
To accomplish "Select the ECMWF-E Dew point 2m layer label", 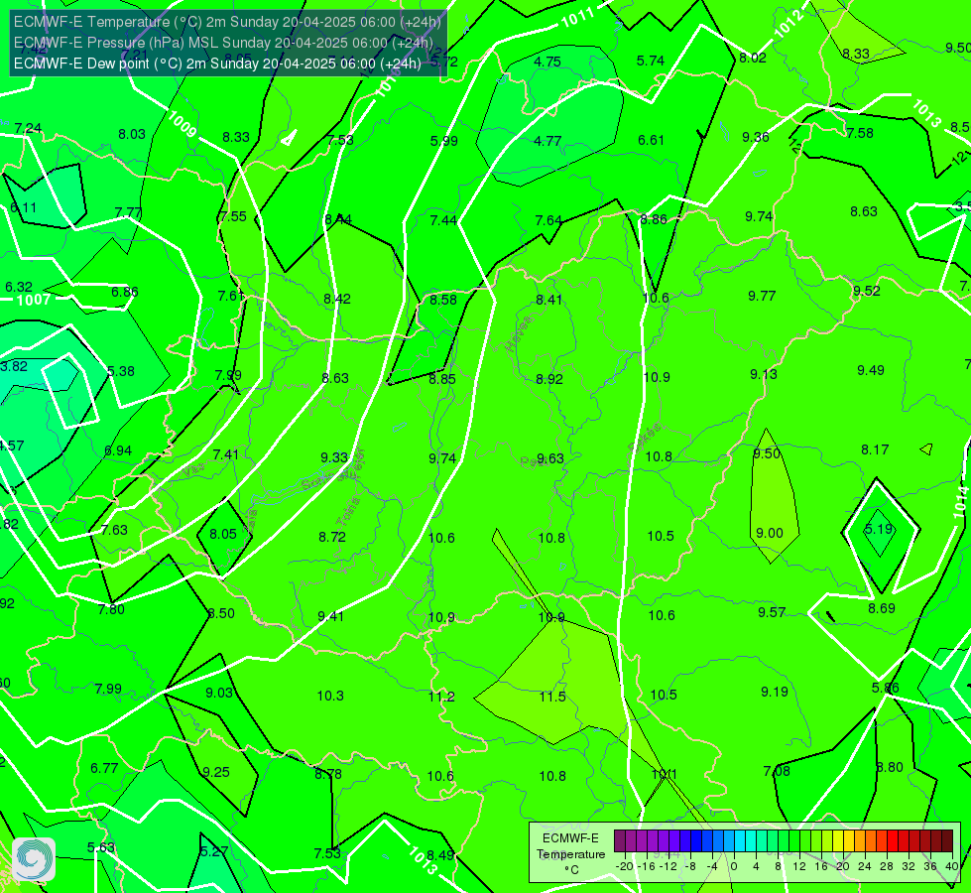I will coord(217,64).
